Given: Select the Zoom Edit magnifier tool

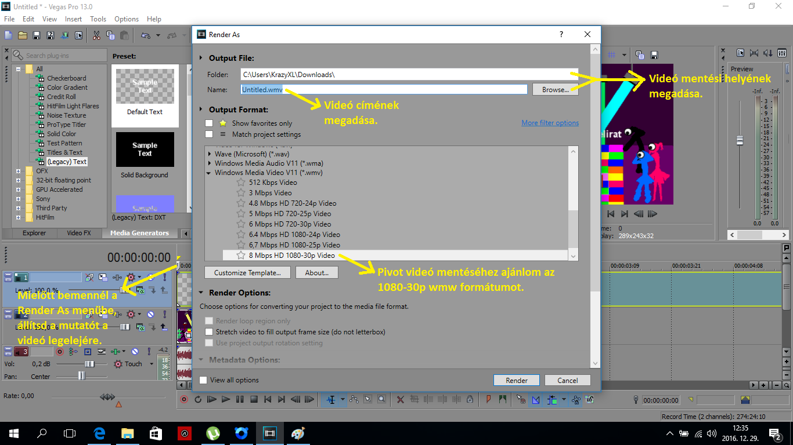Looking at the screenshot, I should click(x=381, y=399).
